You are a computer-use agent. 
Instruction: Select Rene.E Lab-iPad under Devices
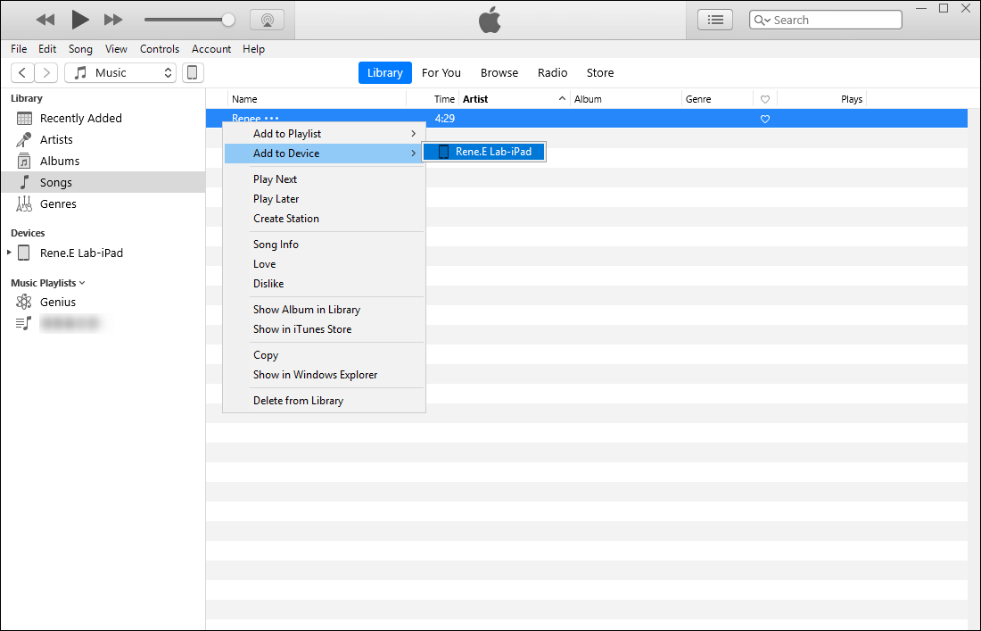pos(81,253)
